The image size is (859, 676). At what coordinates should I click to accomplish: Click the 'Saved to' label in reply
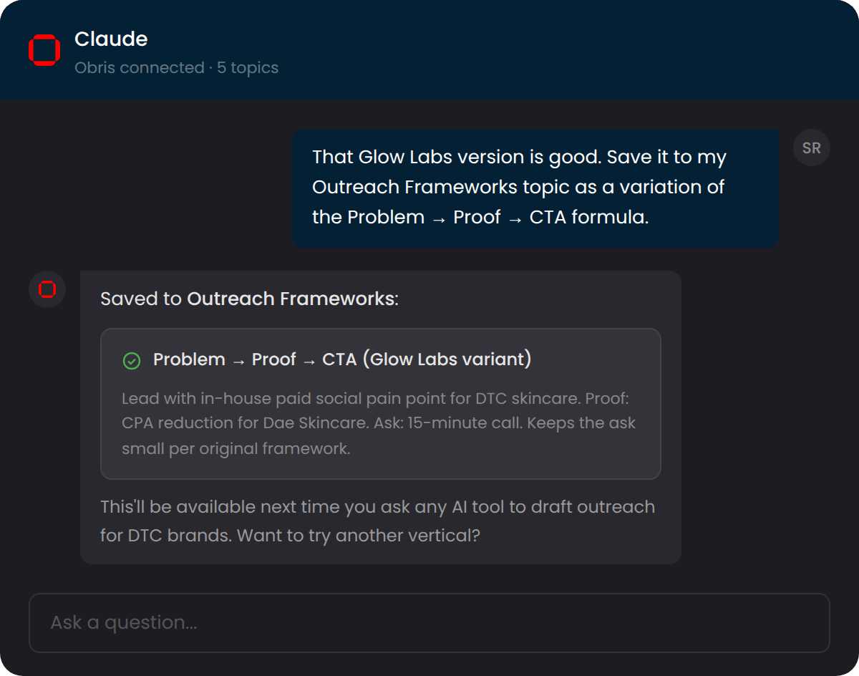141,299
